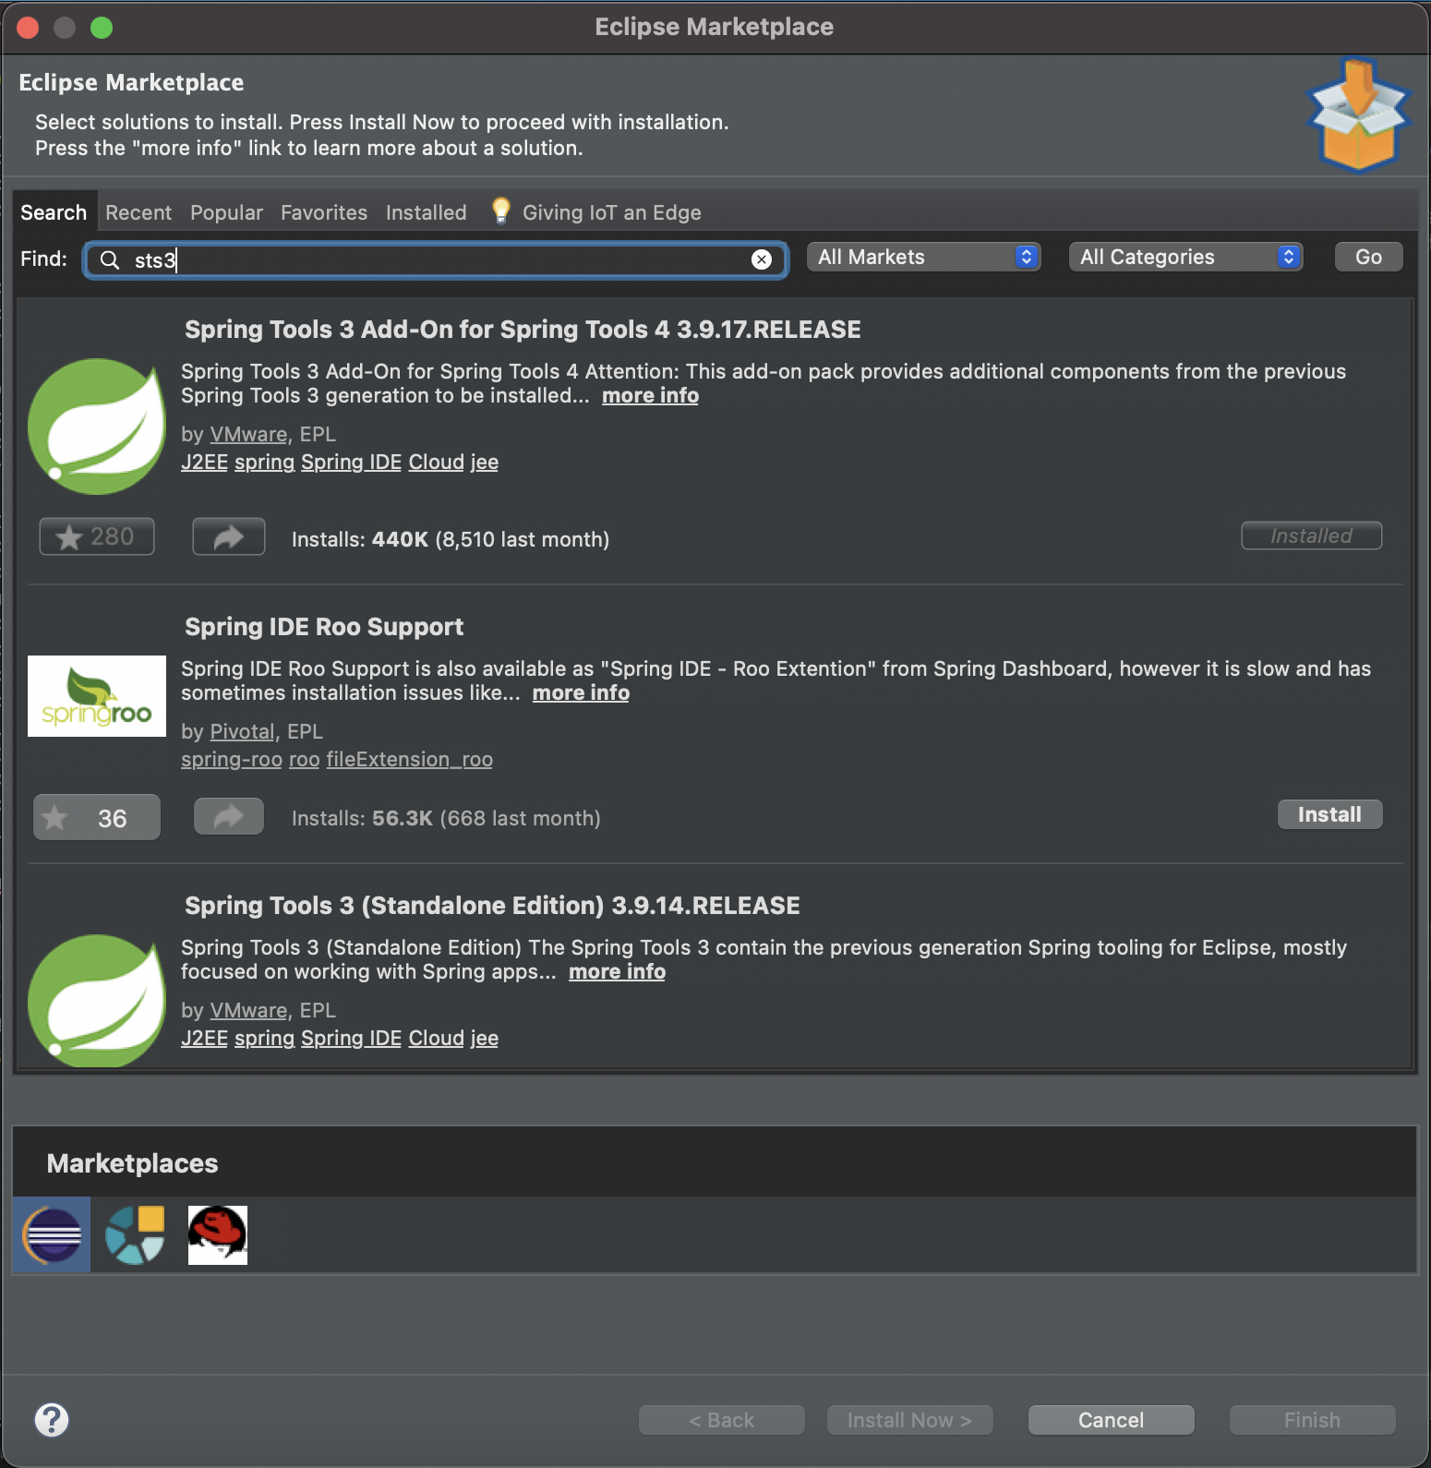Click the Cloud tag under Standalone Edition
Image resolution: width=1431 pixels, height=1468 pixels.
coord(437,1038)
